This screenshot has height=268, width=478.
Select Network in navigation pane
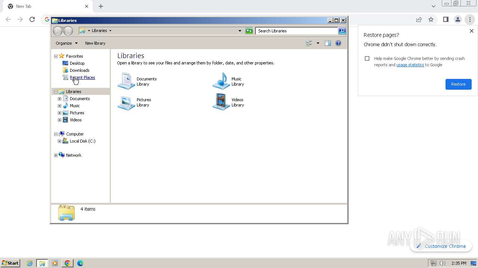click(x=74, y=155)
